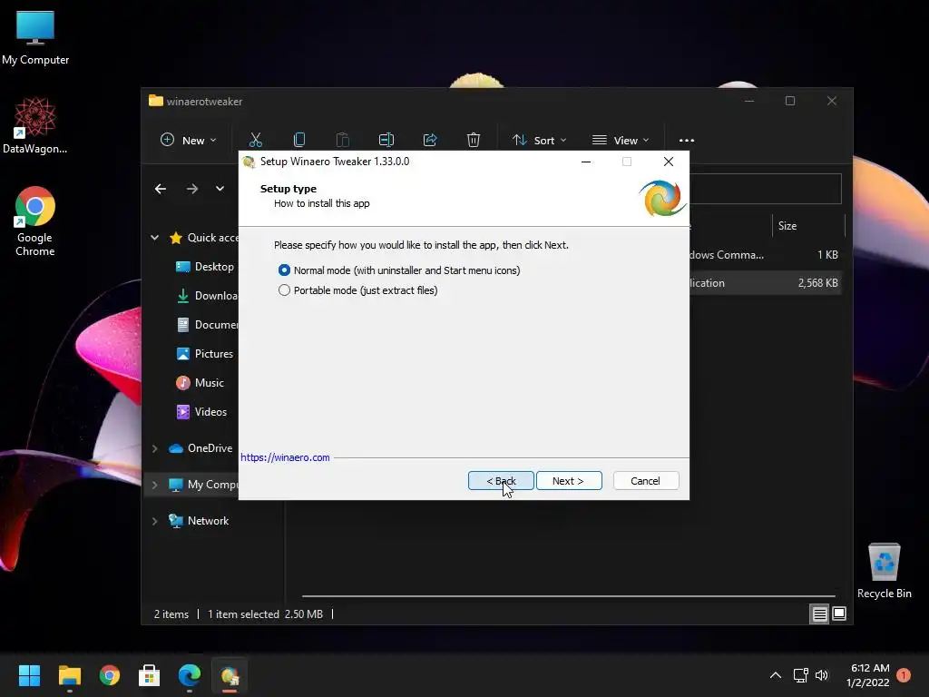Select OneDrive in navigation pane
Screen dimensions: 929x697
coord(200,448)
